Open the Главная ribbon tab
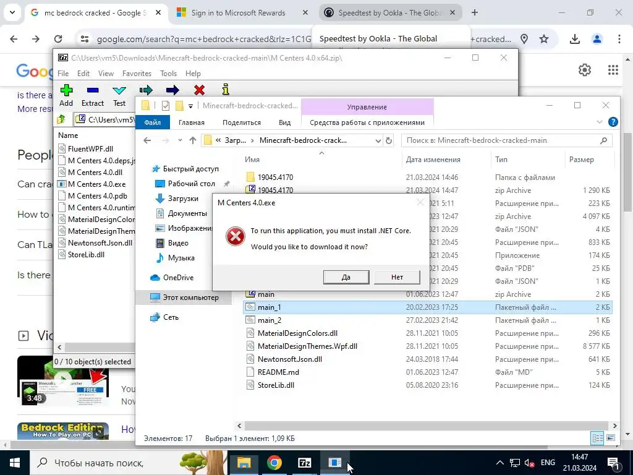 [192, 122]
